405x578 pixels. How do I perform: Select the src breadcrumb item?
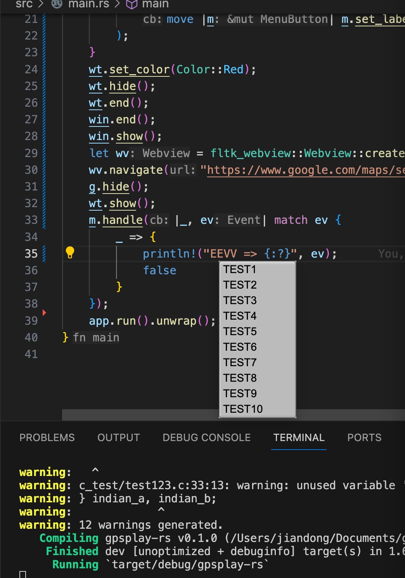point(23,5)
